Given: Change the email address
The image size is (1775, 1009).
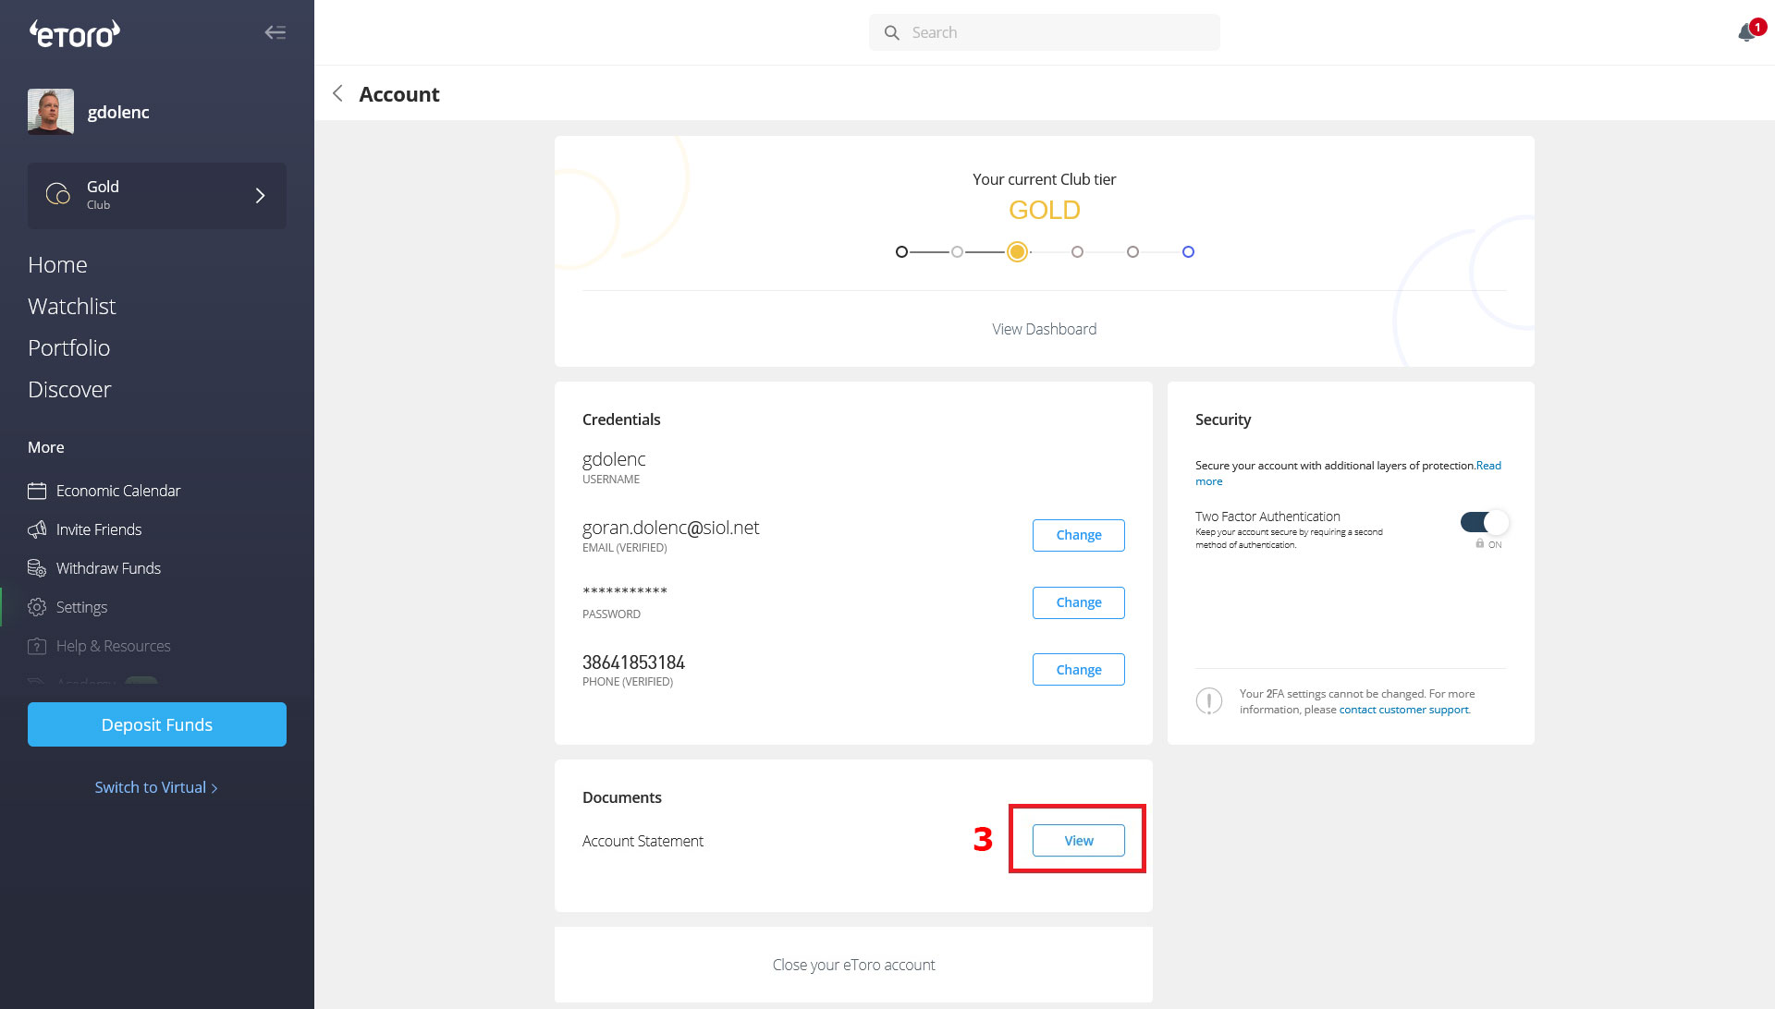Looking at the screenshot, I should (x=1079, y=535).
